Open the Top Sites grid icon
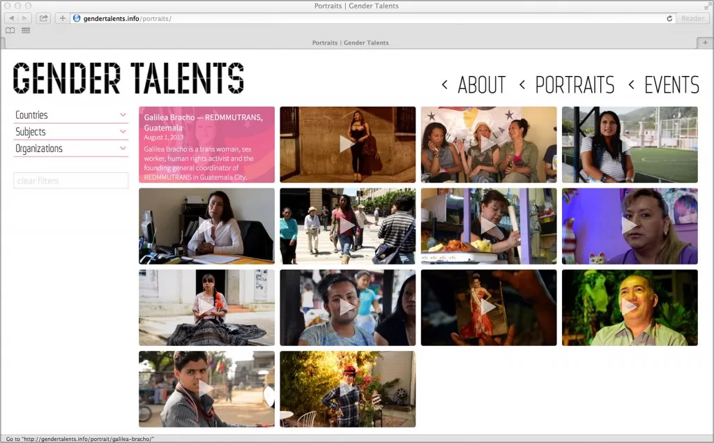The height and width of the screenshot is (443, 714). [26, 31]
